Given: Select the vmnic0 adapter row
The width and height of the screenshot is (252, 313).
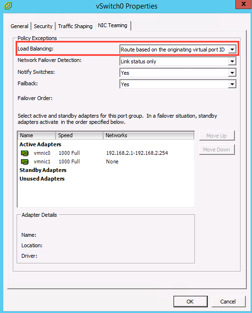Looking at the screenshot, I should [106, 153].
